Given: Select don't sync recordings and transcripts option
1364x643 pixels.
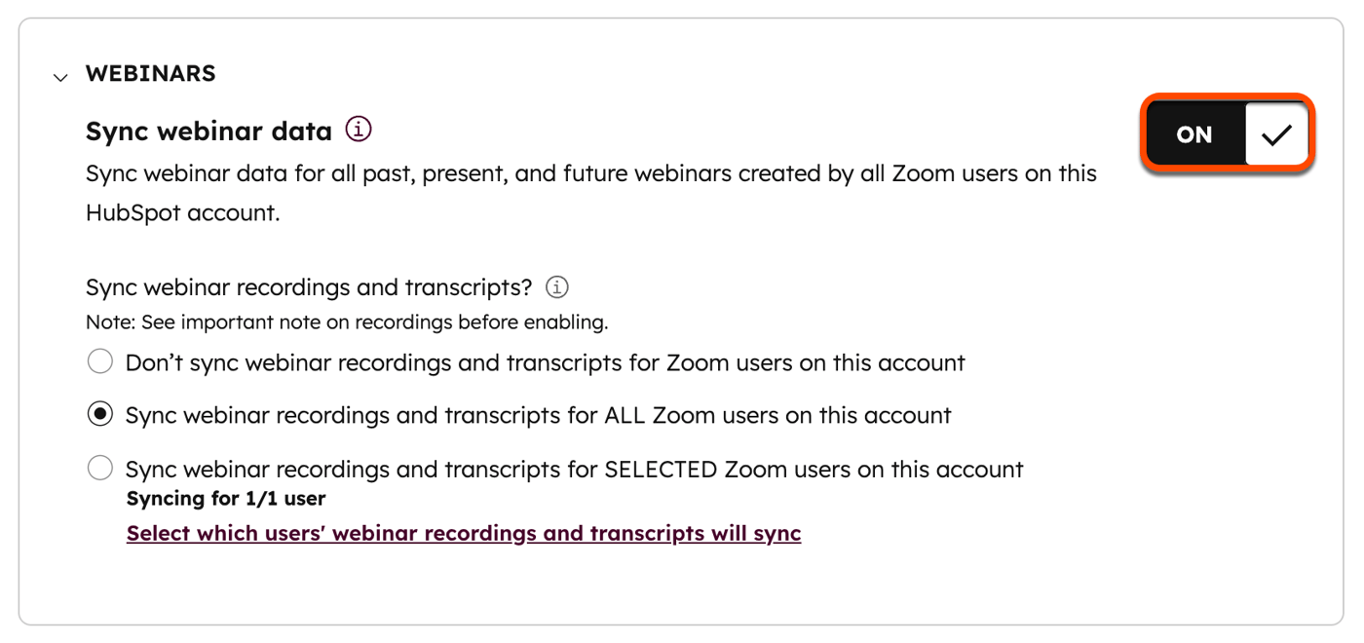Looking at the screenshot, I should click(100, 360).
